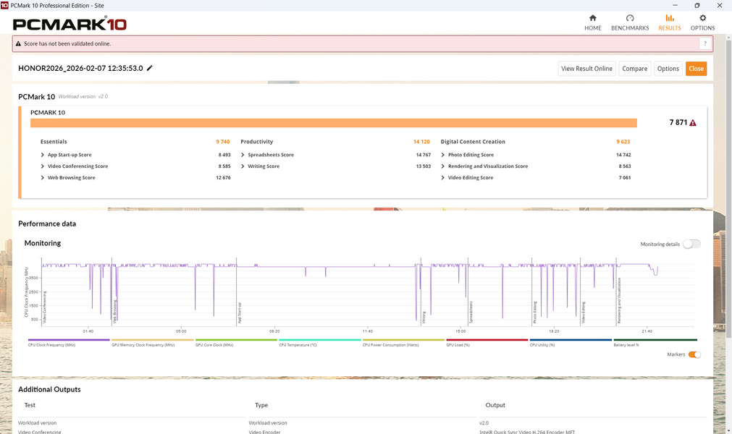The height and width of the screenshot is (434, 732).
Task: Go to the Home icon in navigation
Action: (592, 18)
